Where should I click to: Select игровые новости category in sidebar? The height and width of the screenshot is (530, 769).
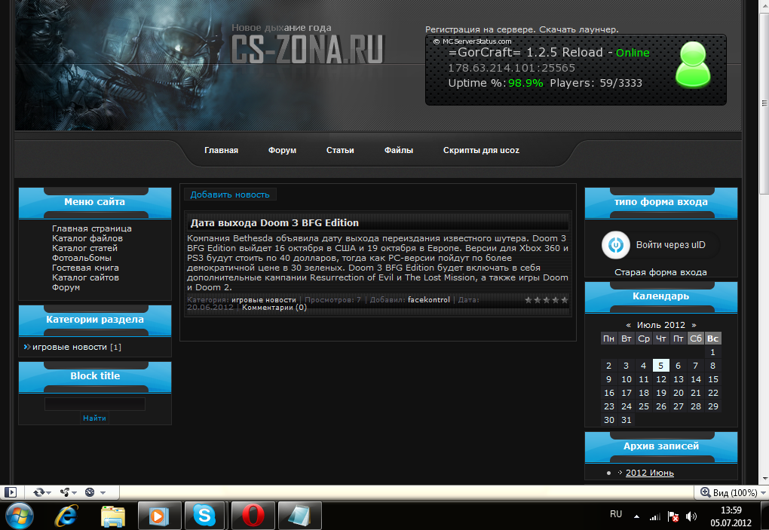click(x=69, y=347)
